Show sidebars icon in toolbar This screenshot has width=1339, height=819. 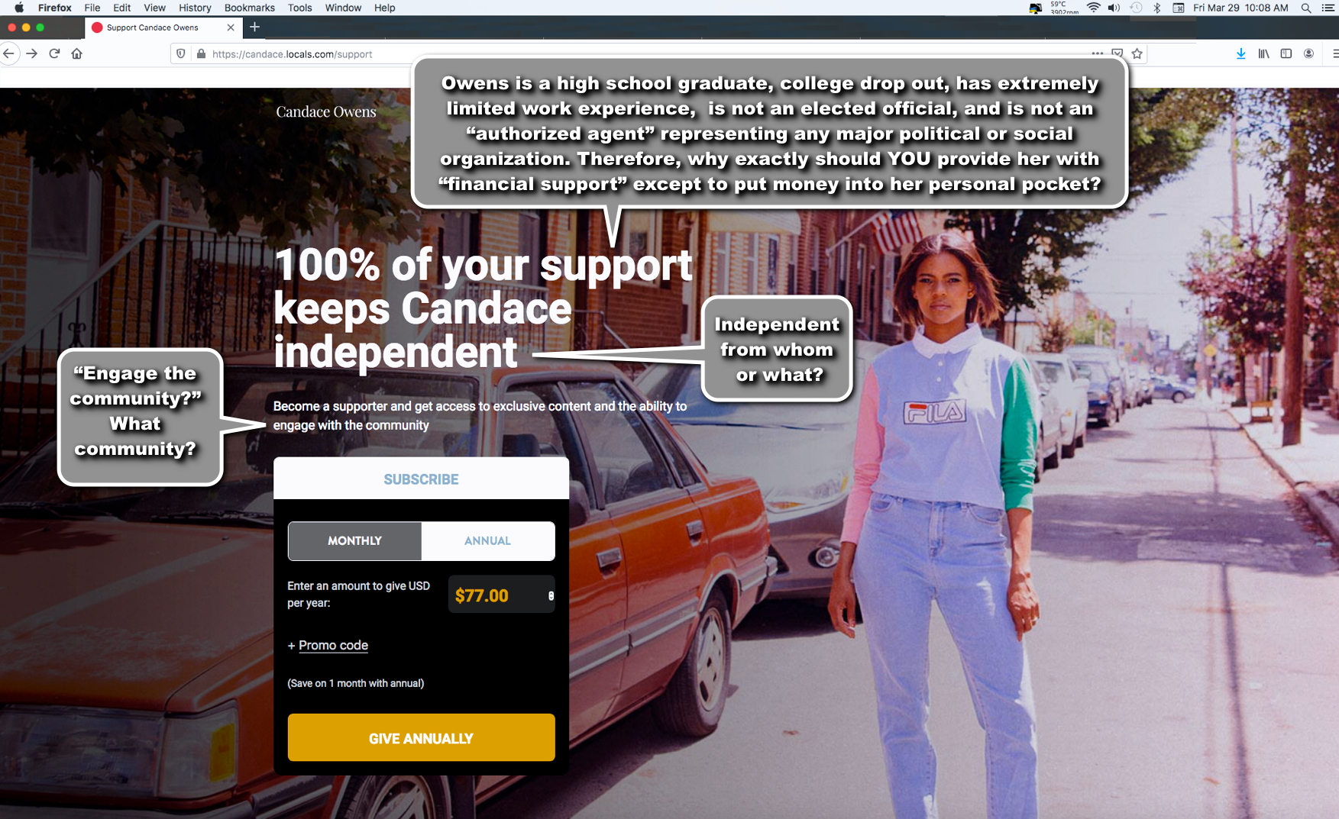point(1286,53)
